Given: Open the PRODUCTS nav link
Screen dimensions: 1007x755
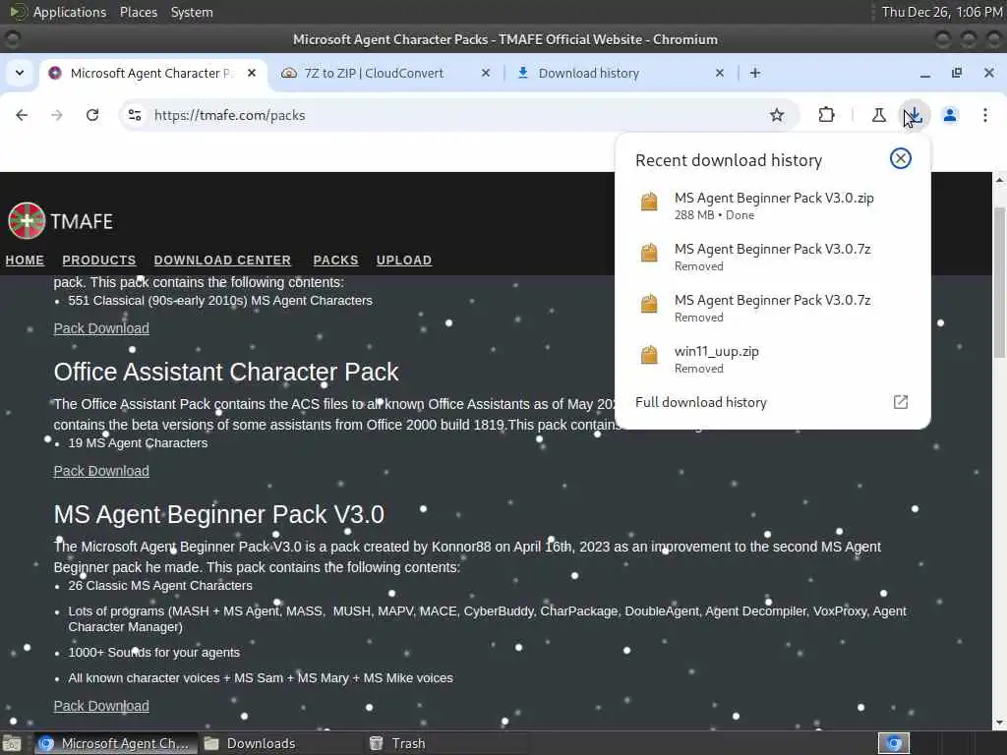Looking at the screenshot, I should [99, 260].
